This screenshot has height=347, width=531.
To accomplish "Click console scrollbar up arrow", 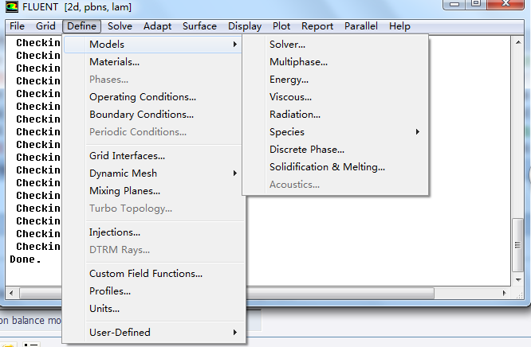I will (518, 42).
